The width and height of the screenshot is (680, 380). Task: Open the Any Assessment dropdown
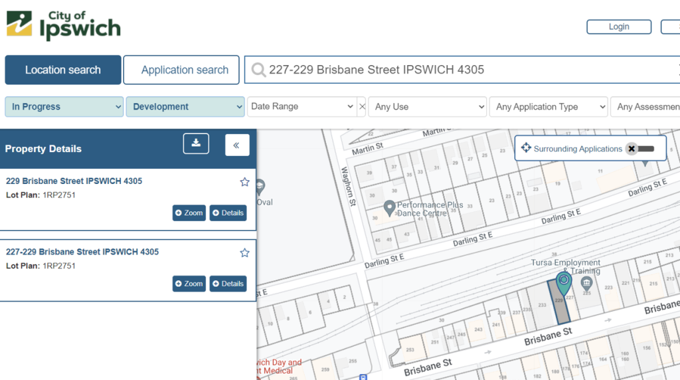point(645,107)
